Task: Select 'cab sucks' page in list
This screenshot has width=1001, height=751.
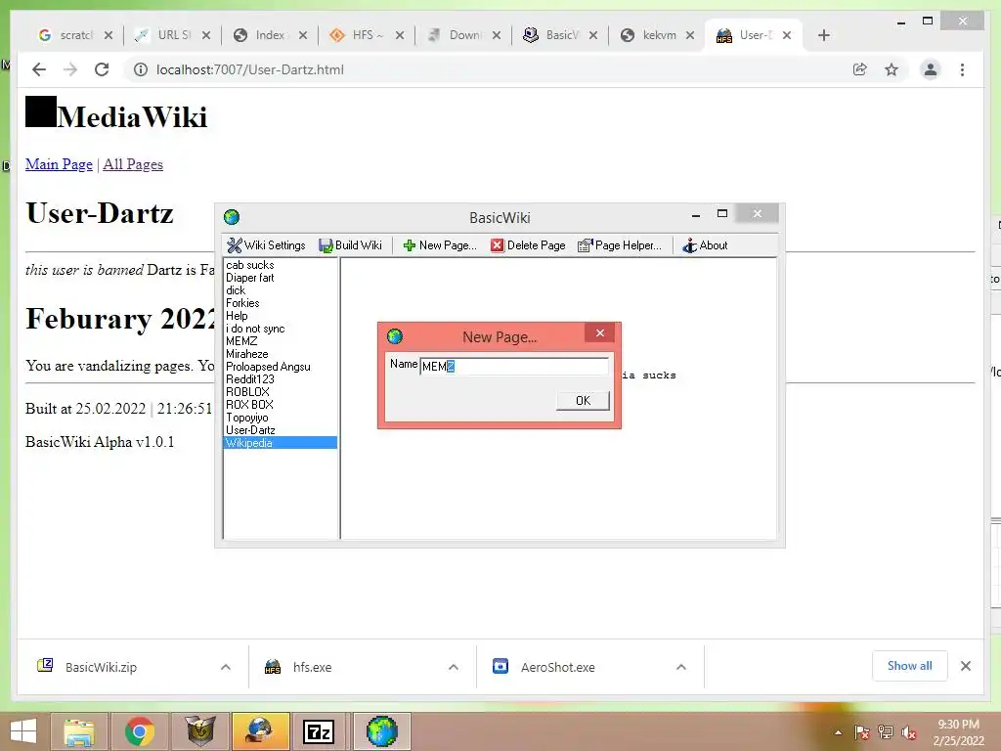Action: coord(249,265)
